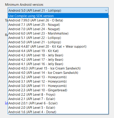Choose Android 4.4.87 Kit Kat + Wear support
The image size is (114, 118).
click(58, 46)
